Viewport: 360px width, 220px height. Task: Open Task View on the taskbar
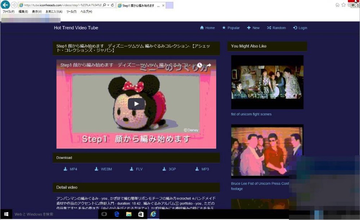pyautogui.click(x=104, y=214)
